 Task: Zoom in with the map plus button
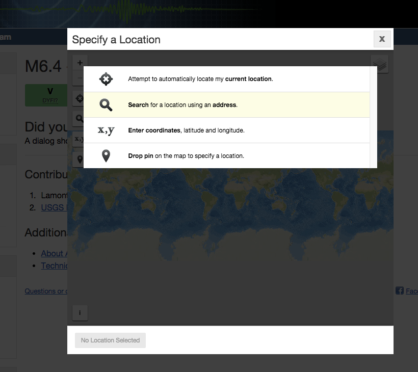point(80,63)
